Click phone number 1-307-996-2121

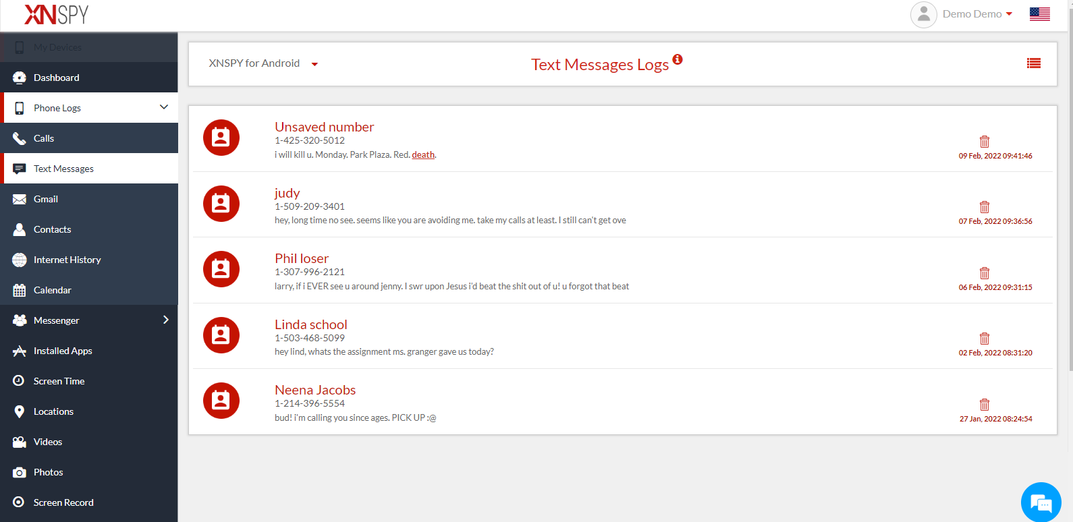pos(310,272)
